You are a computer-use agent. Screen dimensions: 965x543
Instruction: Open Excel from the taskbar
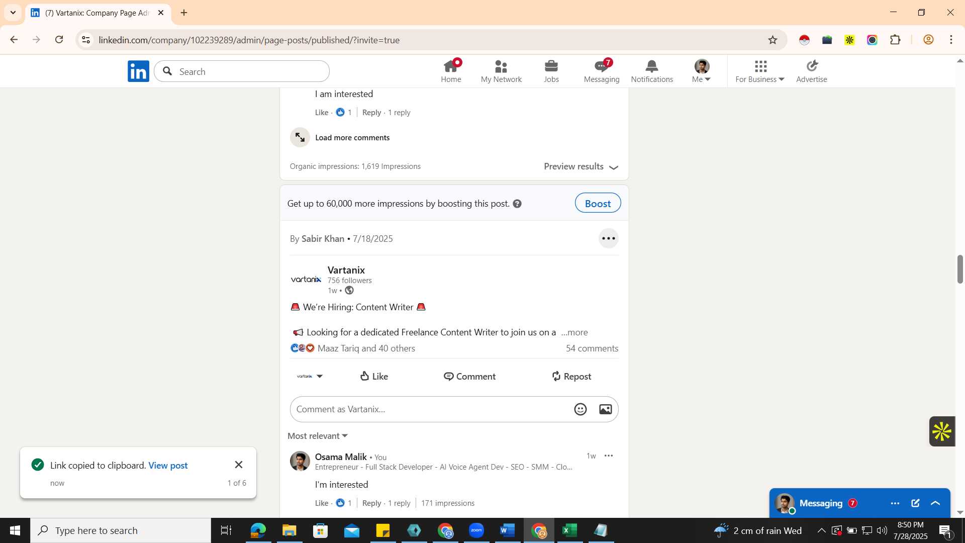[x=569, y=530]
